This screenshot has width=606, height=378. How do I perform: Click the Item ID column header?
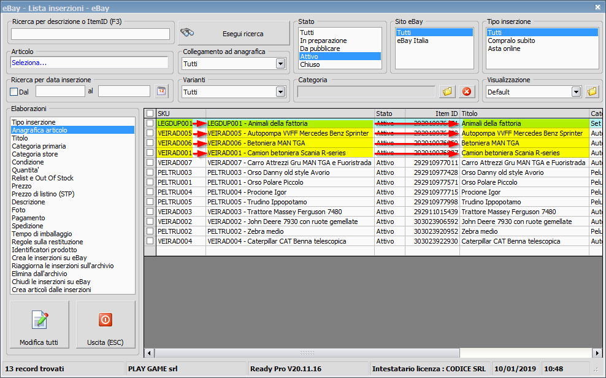(432, 114)
